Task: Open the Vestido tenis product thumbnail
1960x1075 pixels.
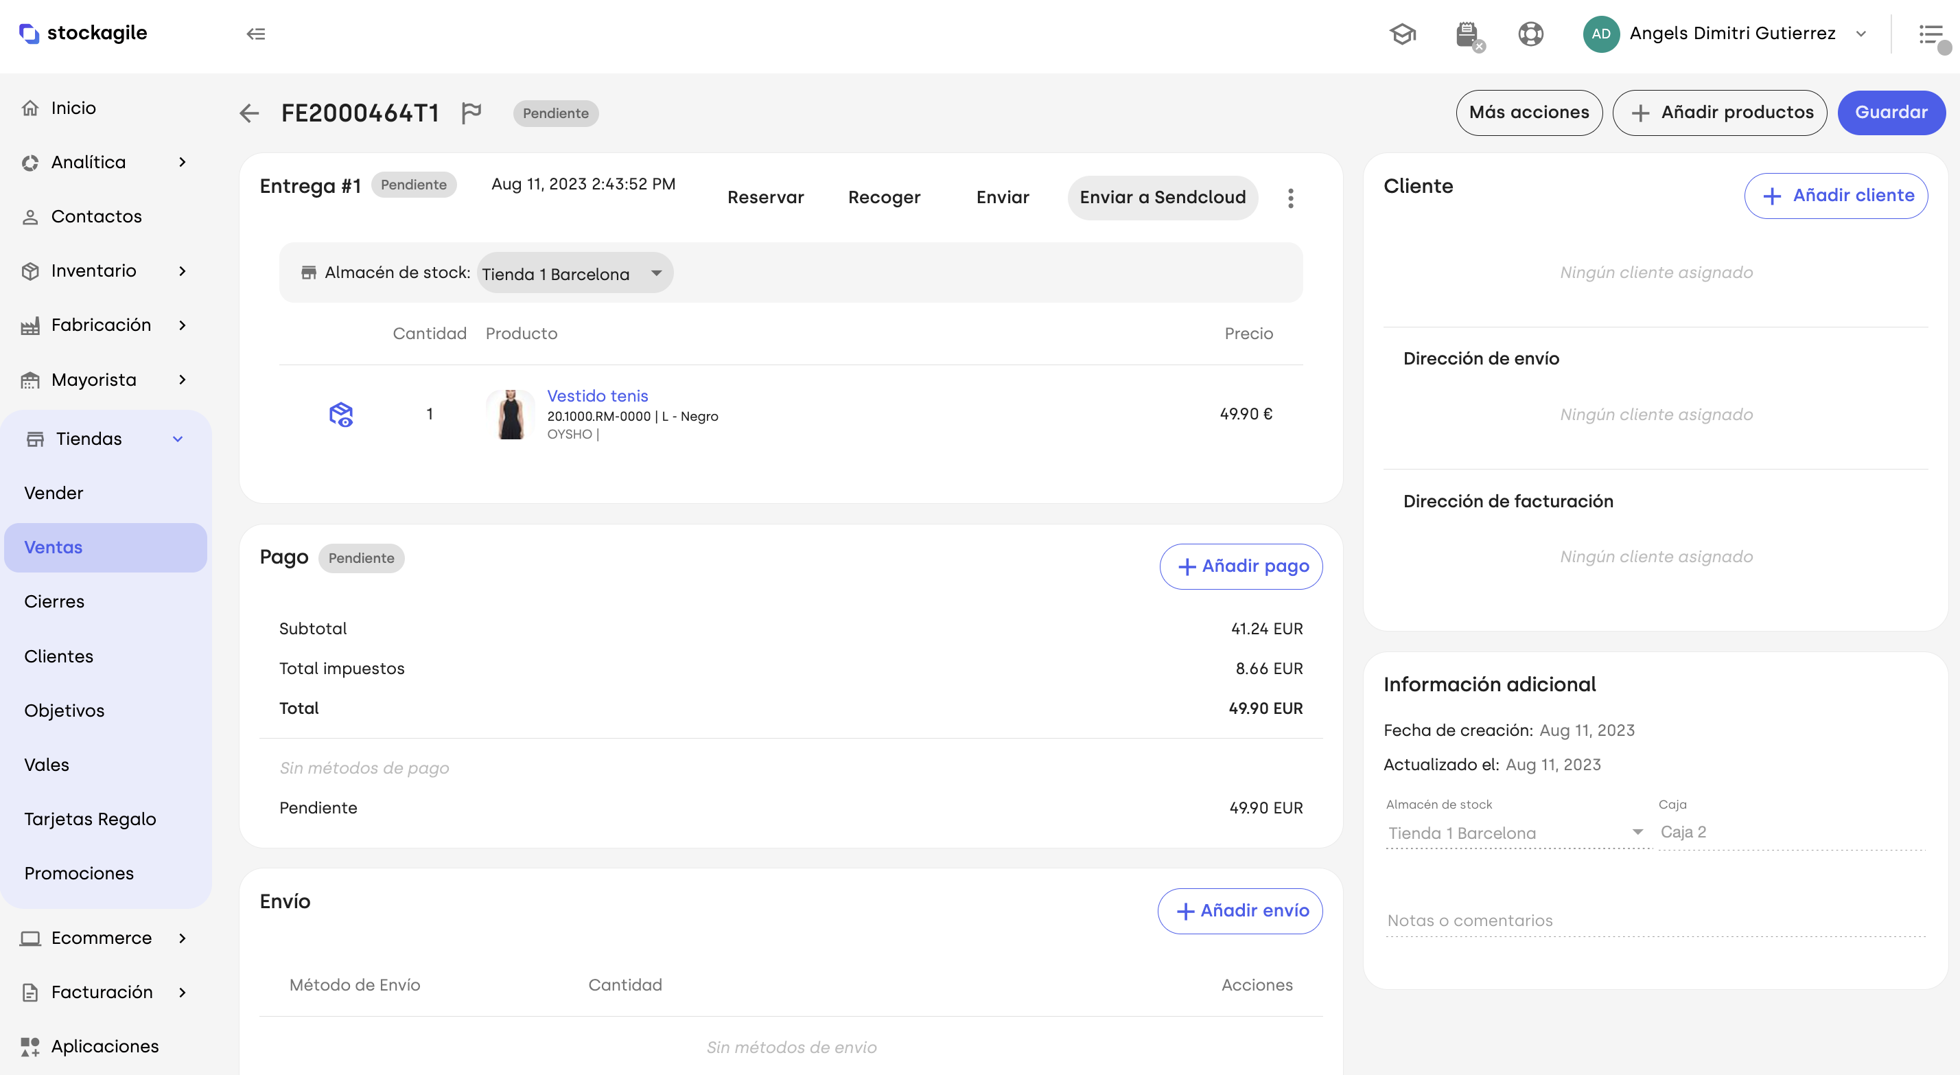Action: [x=510, y=414]
